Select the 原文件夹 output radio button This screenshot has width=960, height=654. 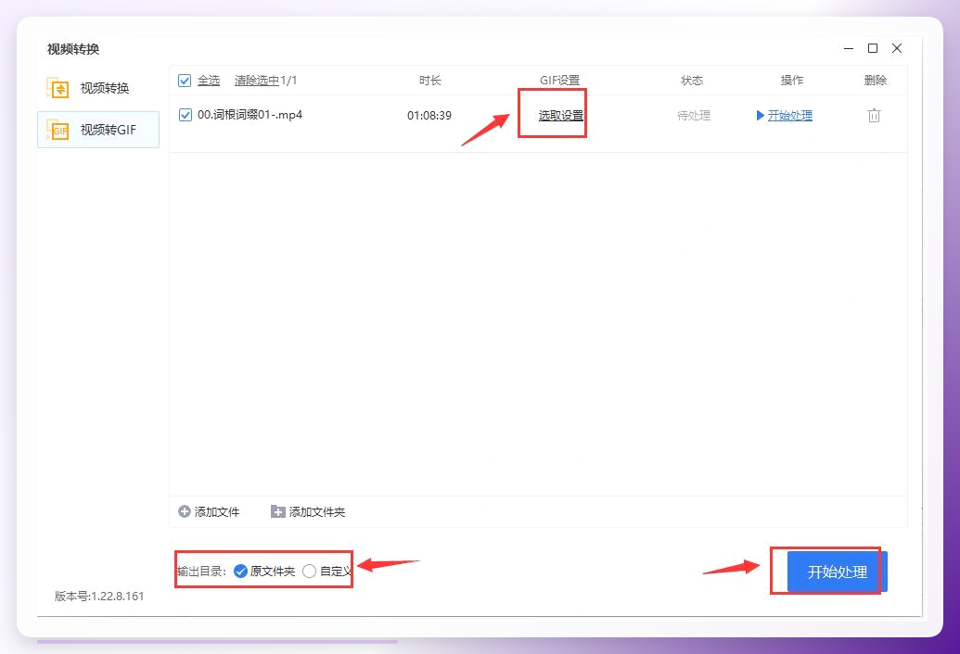point(240,571)
